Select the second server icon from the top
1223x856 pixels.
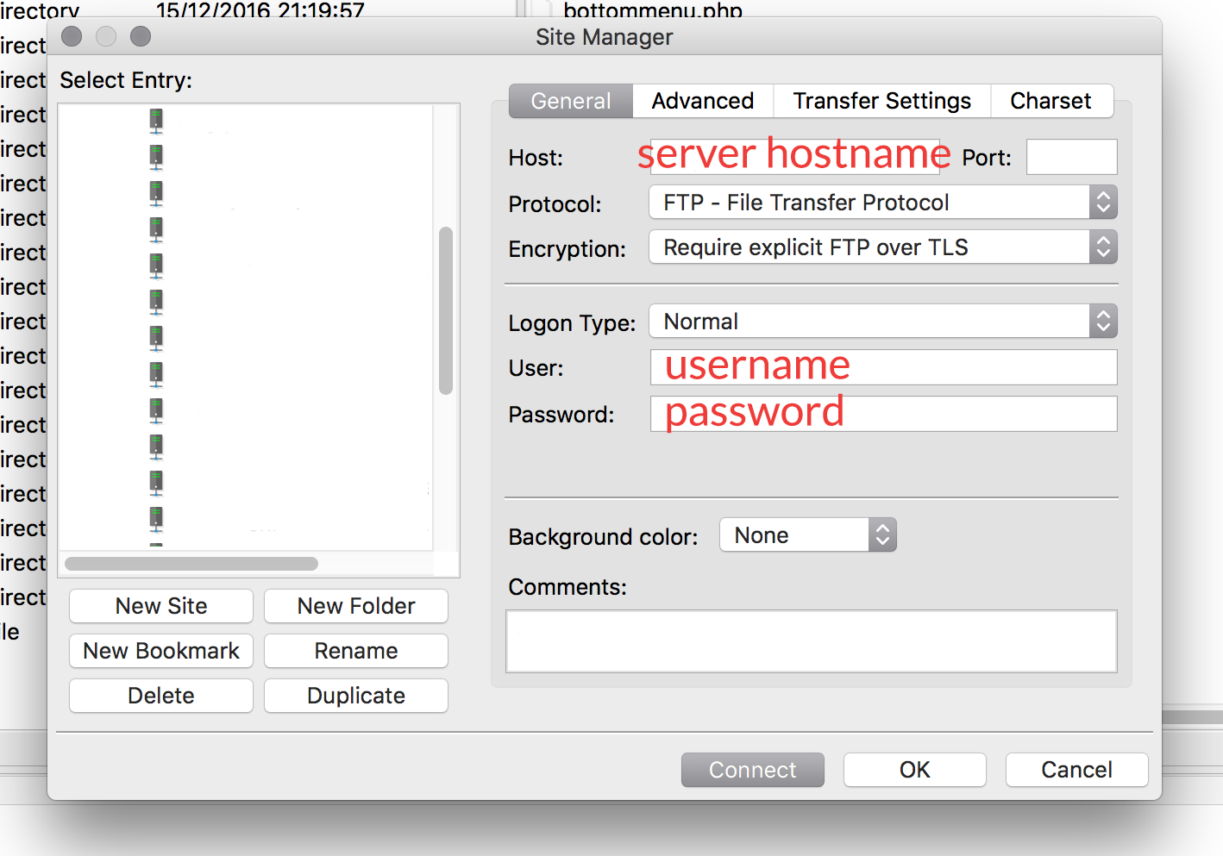(x=156, y=156)
